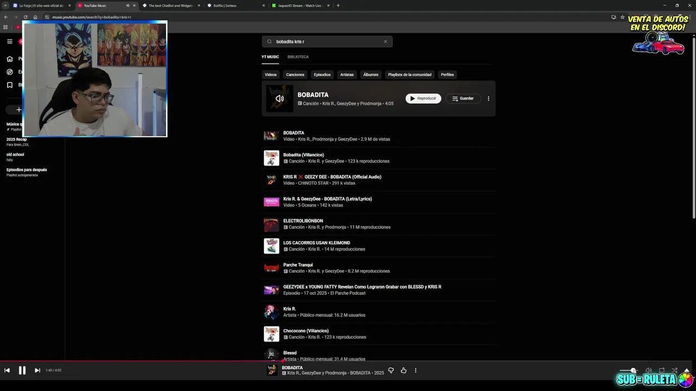Viewport: 696px width, 391px height.
Task: Click the new playlist plus button
Action: [x=18, y=110]
